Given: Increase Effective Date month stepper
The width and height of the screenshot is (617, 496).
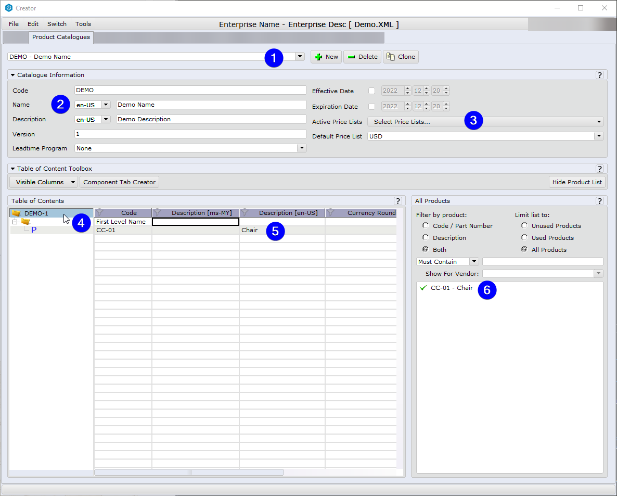Looking at the screenshot, I should pos(427,88).
